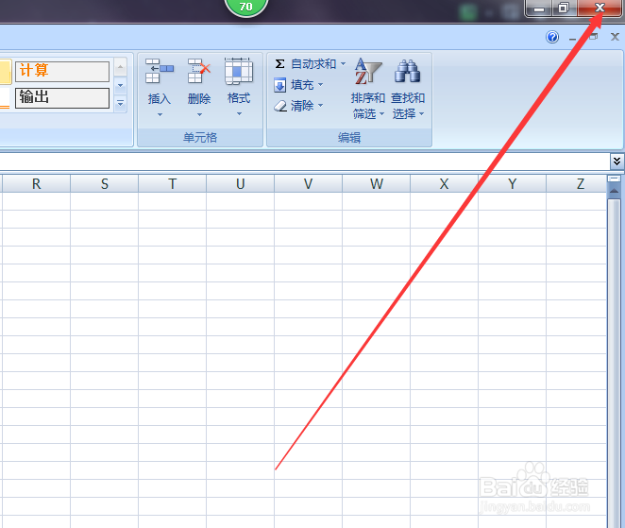This screenshot has height=528, width=625.
Task: Click the formula bar input area
Action: coord(305,162)
